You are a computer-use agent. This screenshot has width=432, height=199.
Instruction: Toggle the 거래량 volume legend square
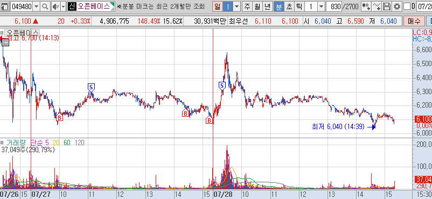2,143
